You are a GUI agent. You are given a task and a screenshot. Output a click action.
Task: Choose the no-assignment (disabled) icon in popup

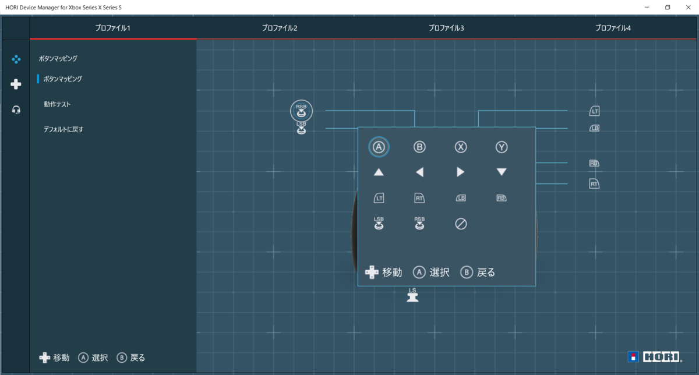tap(461, 224)
